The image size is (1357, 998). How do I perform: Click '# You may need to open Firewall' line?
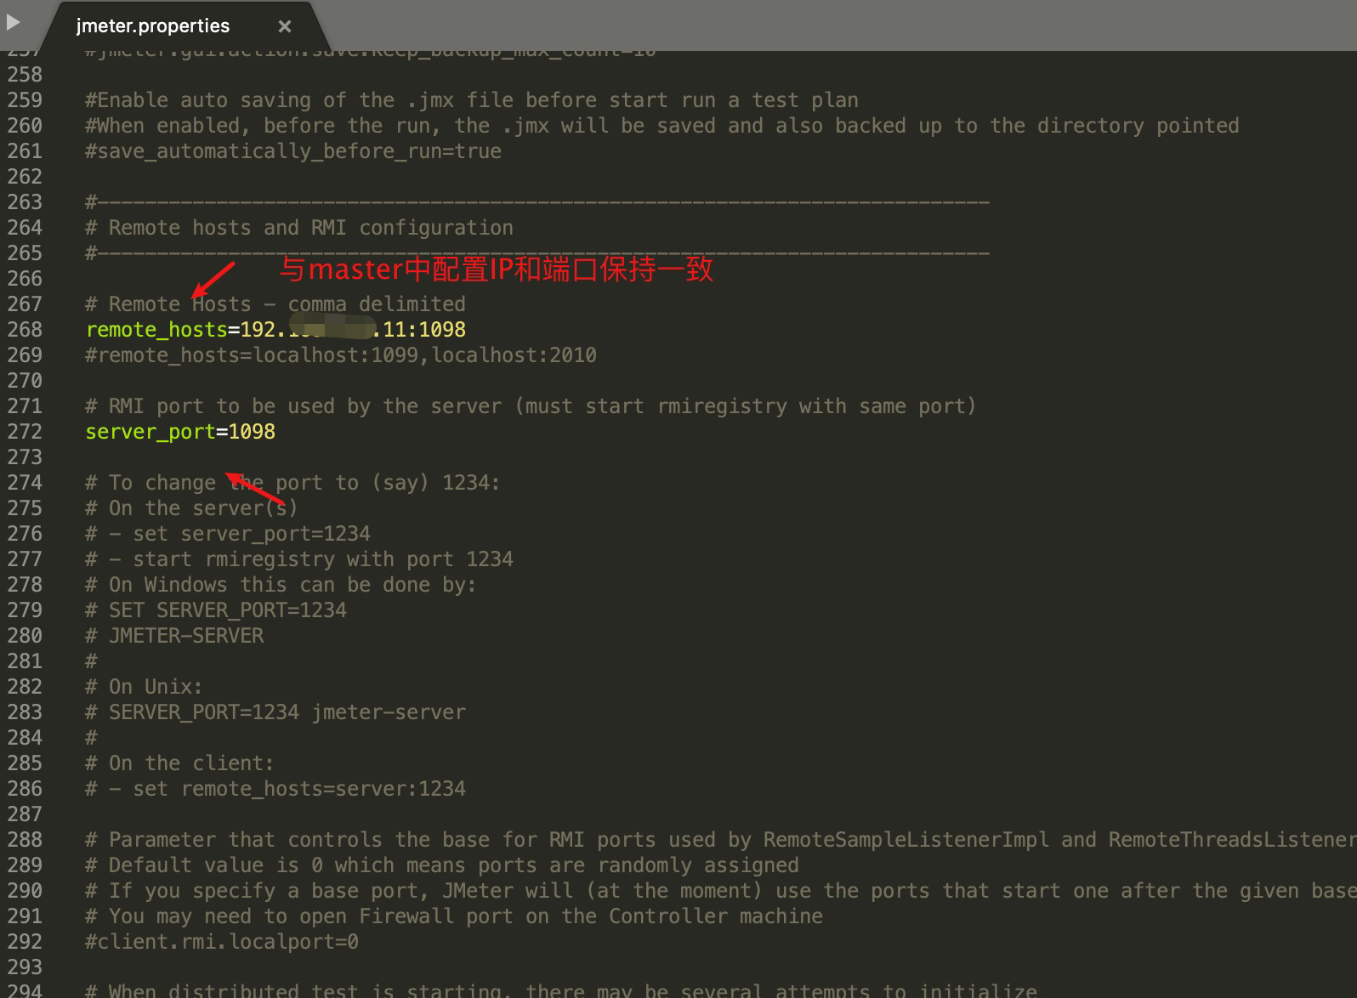point(454,916)
